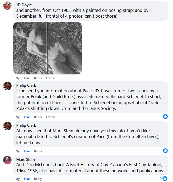Reply to JD Doyle's comment
The image size is (173, 182).
pyautogui.click(x=38, y=78)
